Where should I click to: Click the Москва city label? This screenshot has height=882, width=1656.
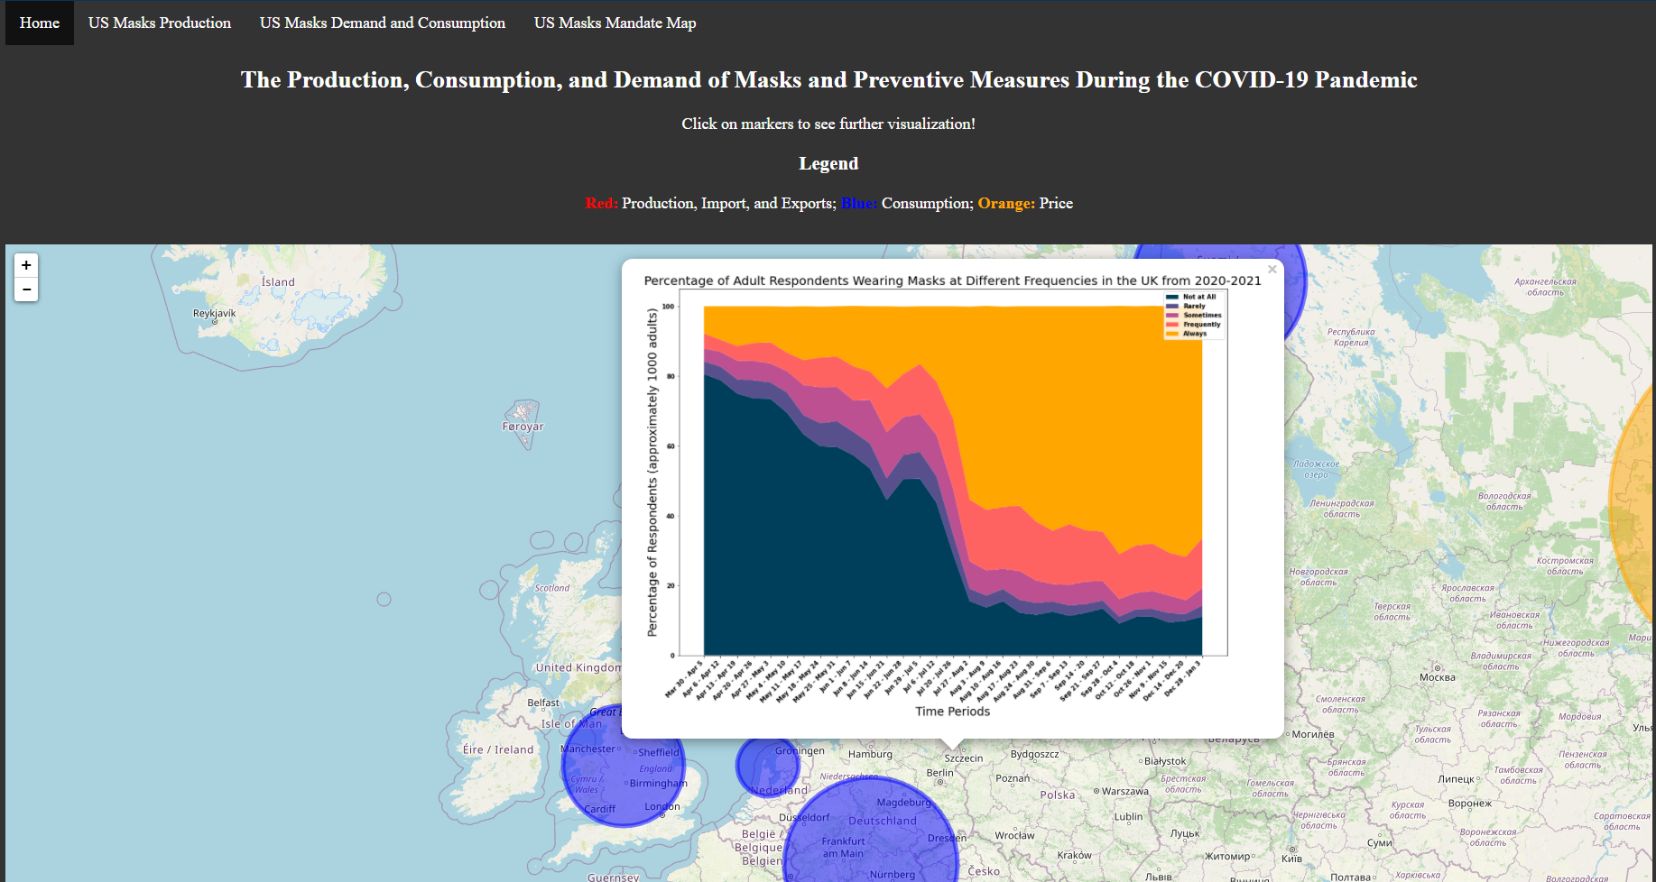click(x=1437, y=677)
